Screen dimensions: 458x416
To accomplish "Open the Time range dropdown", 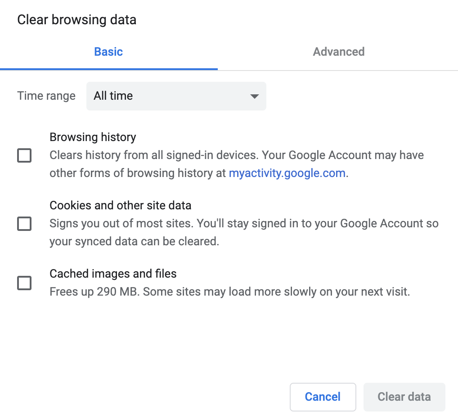I will [176, 96].
